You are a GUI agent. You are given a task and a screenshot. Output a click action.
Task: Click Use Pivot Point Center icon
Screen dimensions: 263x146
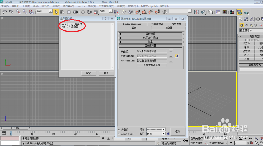(116, 12)
